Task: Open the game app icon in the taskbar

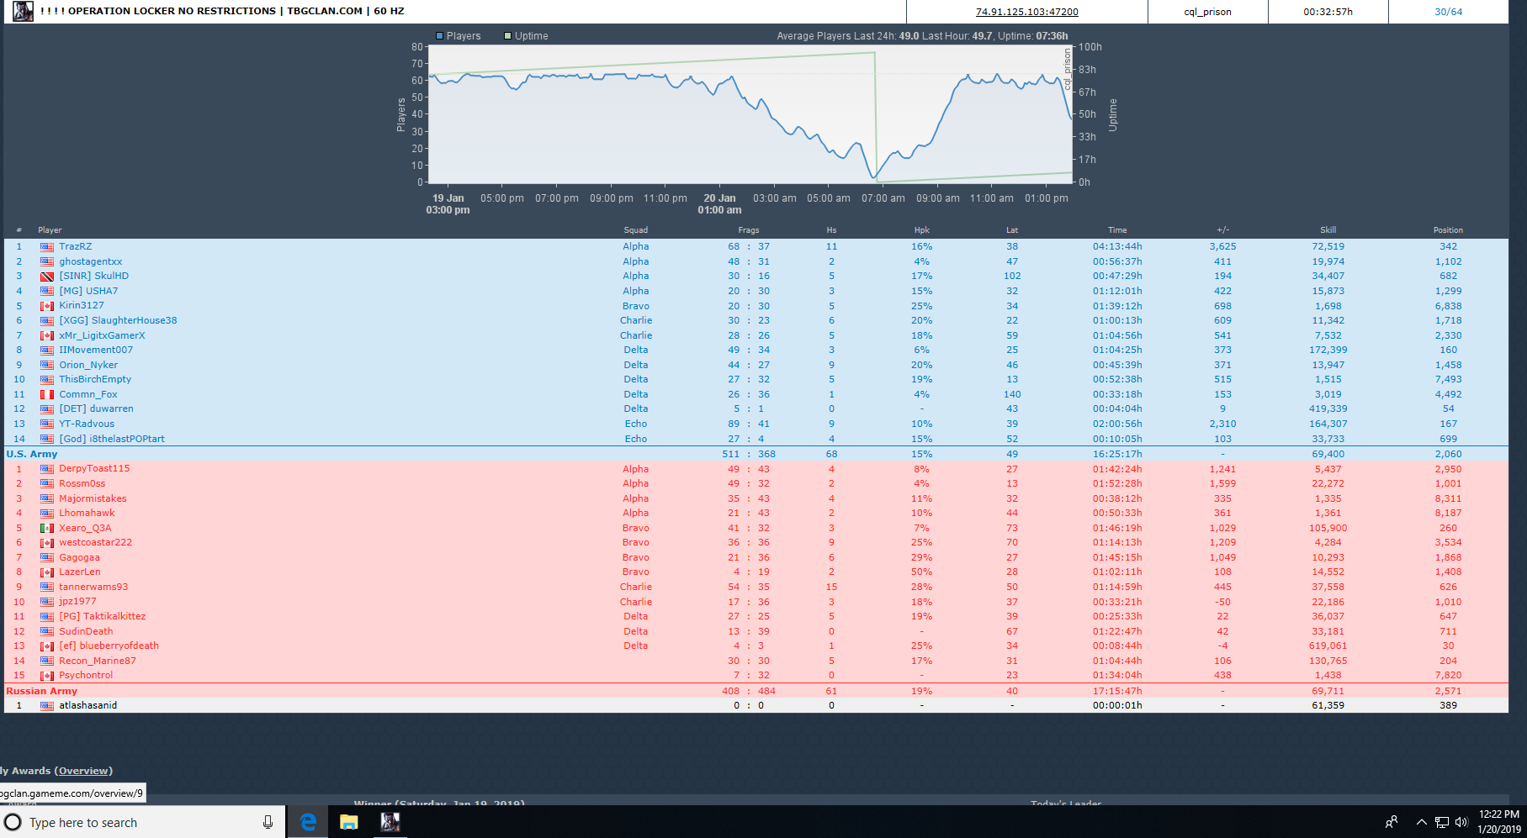Action: [x=390, y=822]
